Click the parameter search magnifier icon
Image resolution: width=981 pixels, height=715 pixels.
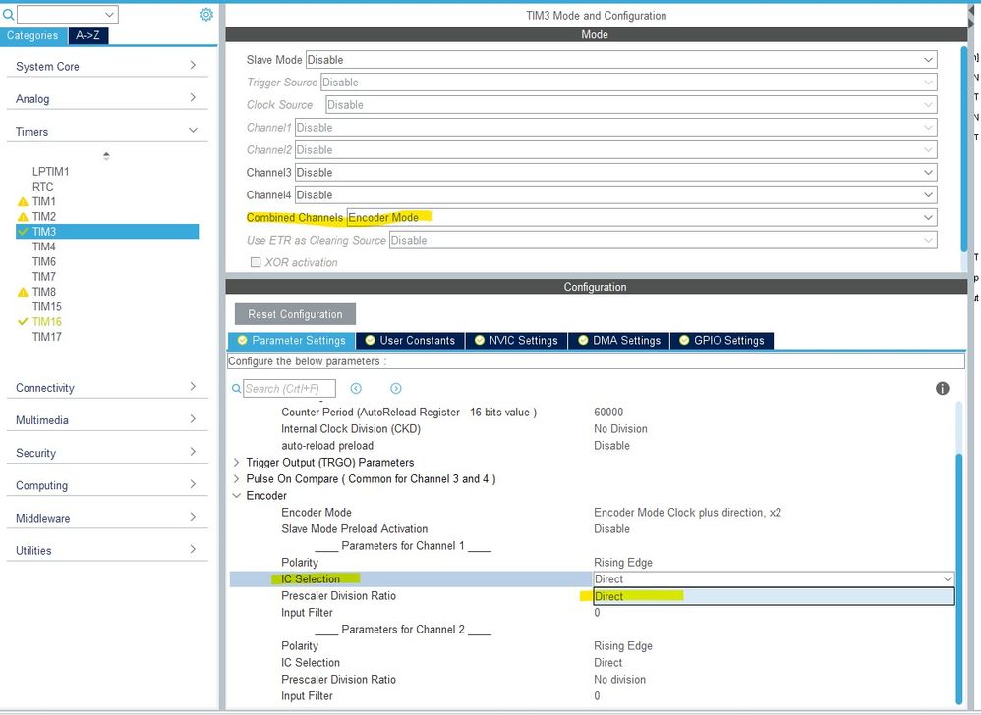[236, 388]
